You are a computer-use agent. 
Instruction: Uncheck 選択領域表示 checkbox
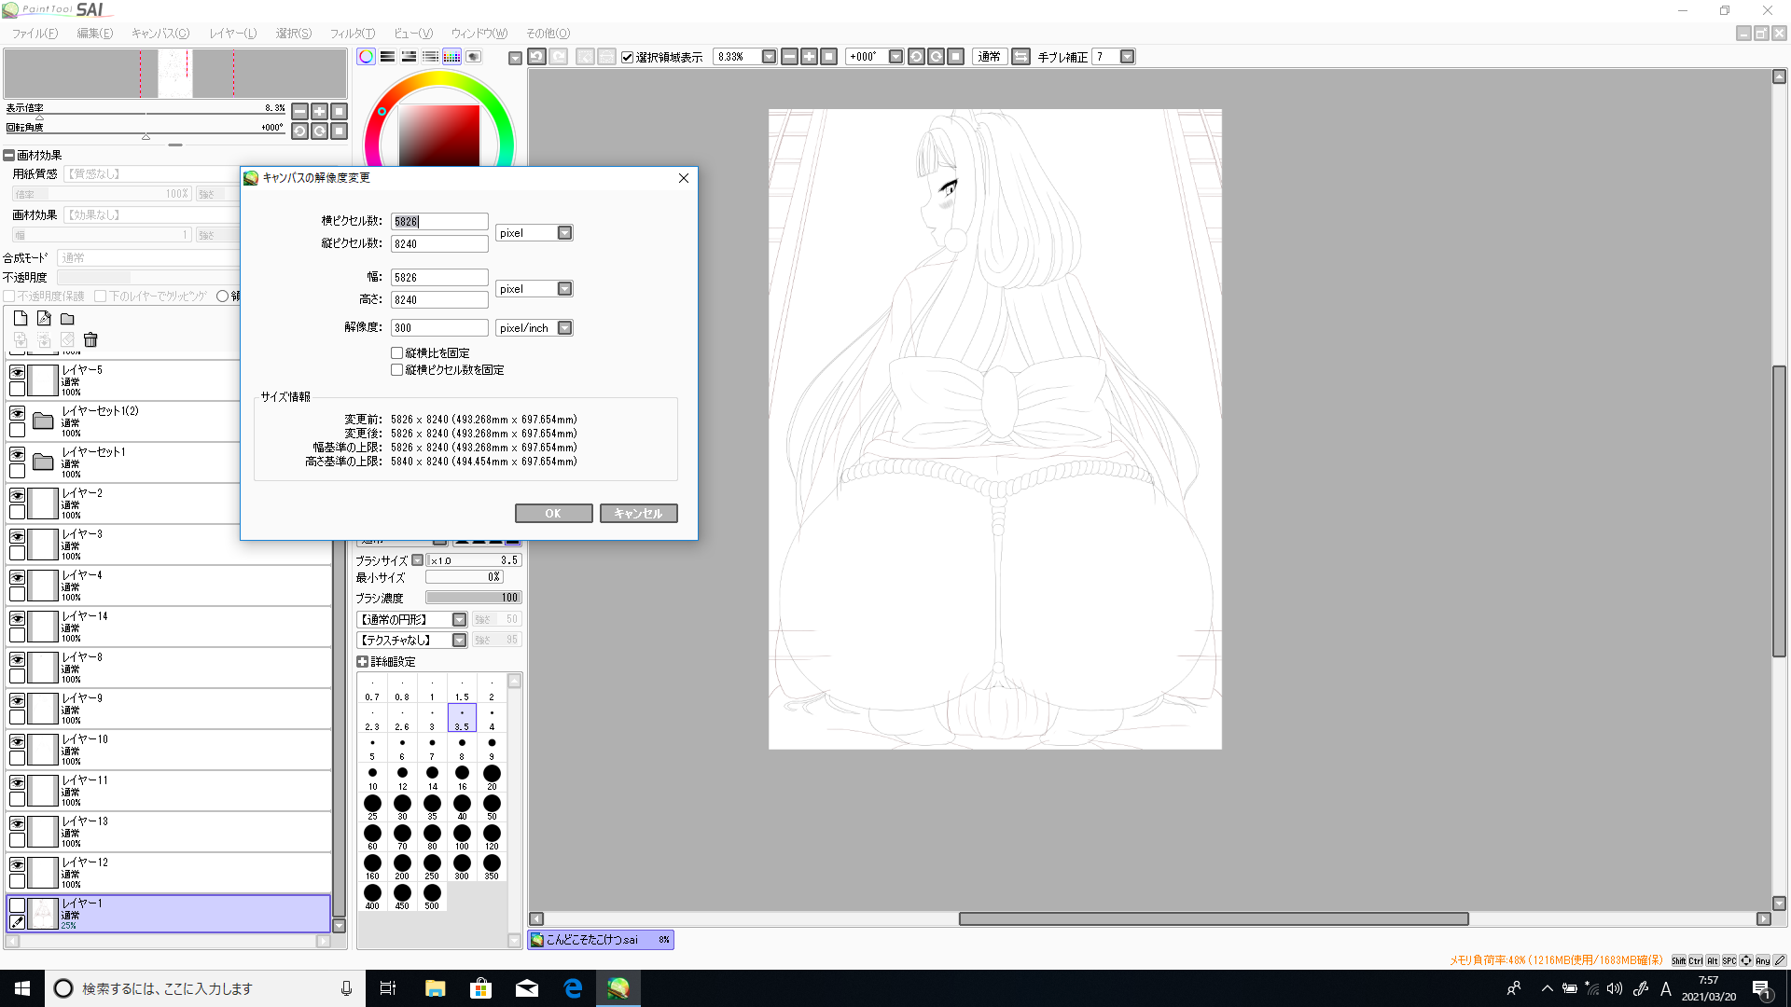[x=628, y=57]
